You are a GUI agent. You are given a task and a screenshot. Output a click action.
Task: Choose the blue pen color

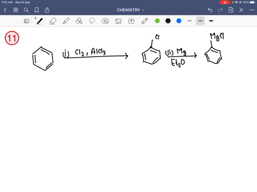coord(179,21)
